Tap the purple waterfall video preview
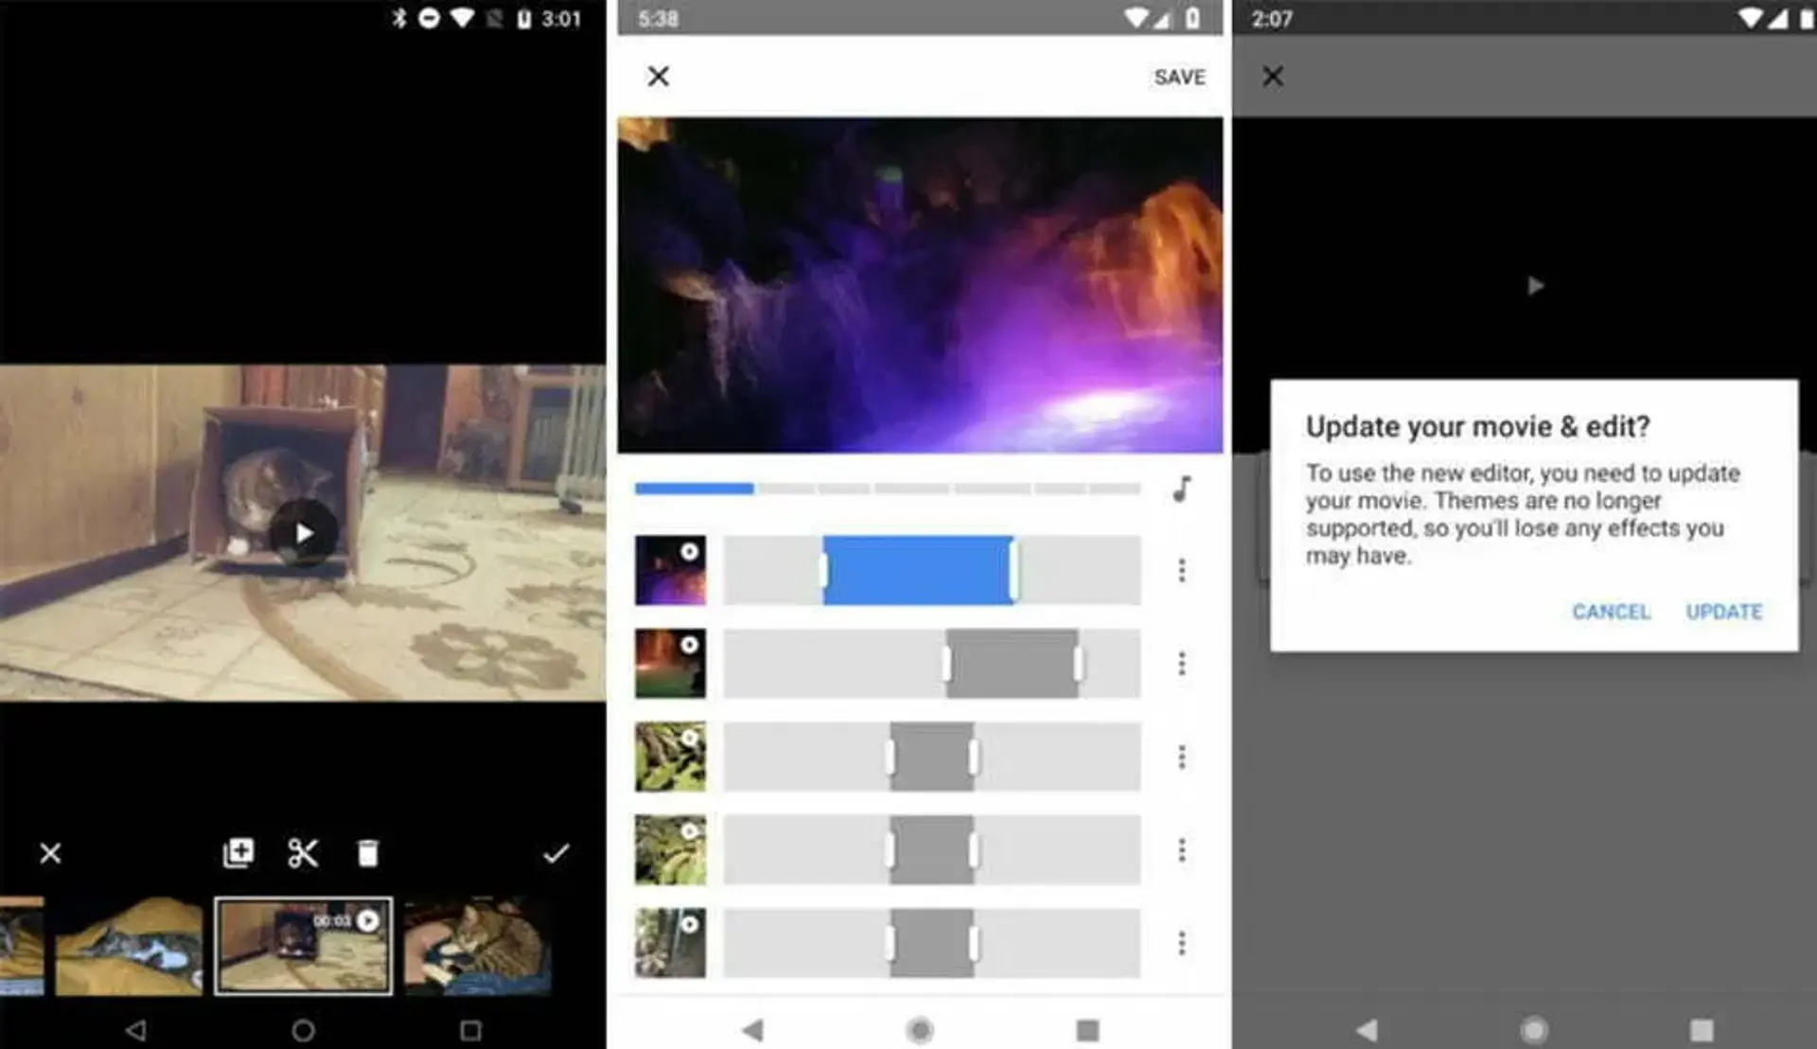This screenshot has width=1817, height=1049. point(920,284)
